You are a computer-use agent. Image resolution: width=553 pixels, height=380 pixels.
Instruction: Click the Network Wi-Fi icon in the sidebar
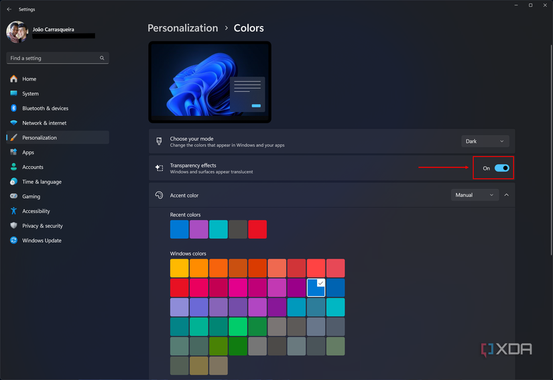(14, 123)
